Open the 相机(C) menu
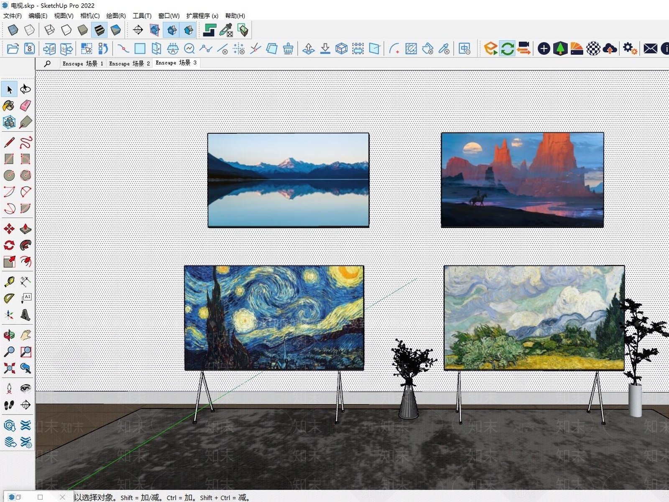 (90, 16)
